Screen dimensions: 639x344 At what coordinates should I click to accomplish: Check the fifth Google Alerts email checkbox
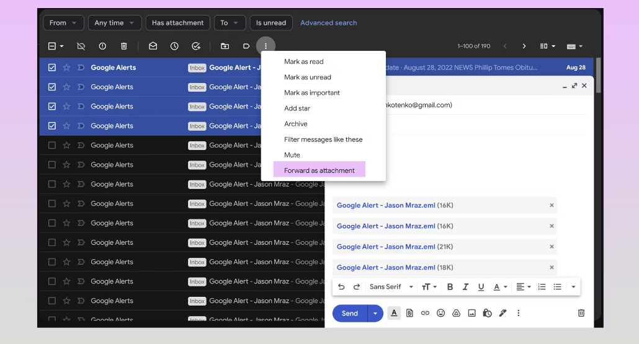(52, 145)
